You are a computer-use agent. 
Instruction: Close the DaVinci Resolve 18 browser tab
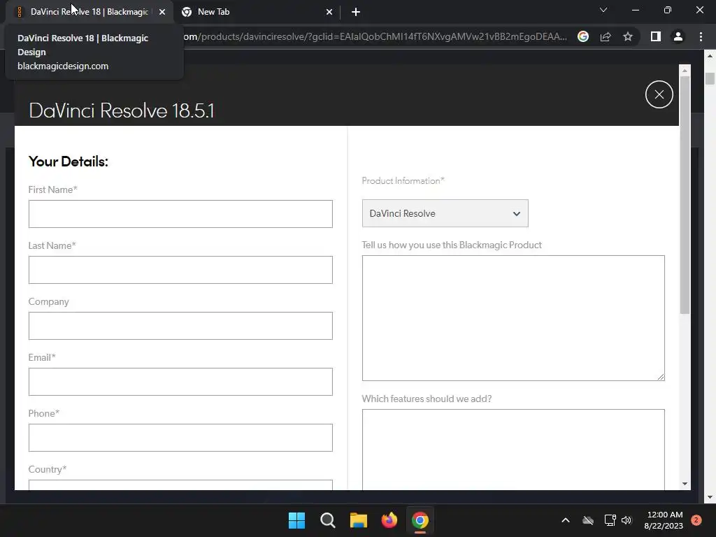(162, 12)
